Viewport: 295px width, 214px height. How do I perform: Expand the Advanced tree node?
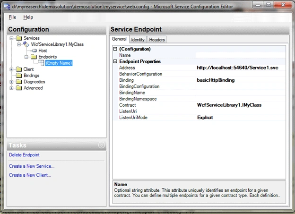pos(11,88)
